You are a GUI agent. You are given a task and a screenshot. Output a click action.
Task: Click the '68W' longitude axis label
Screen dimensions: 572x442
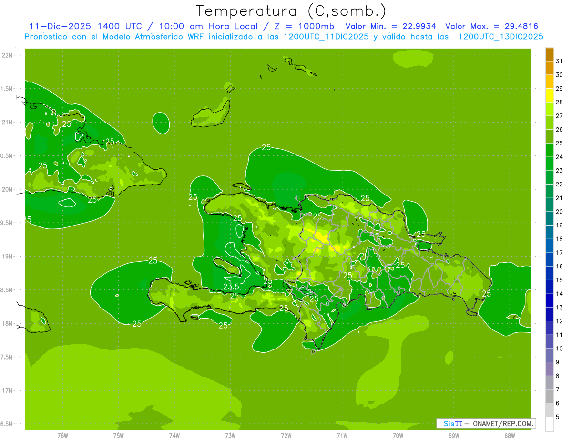click(x=510, y=435)
